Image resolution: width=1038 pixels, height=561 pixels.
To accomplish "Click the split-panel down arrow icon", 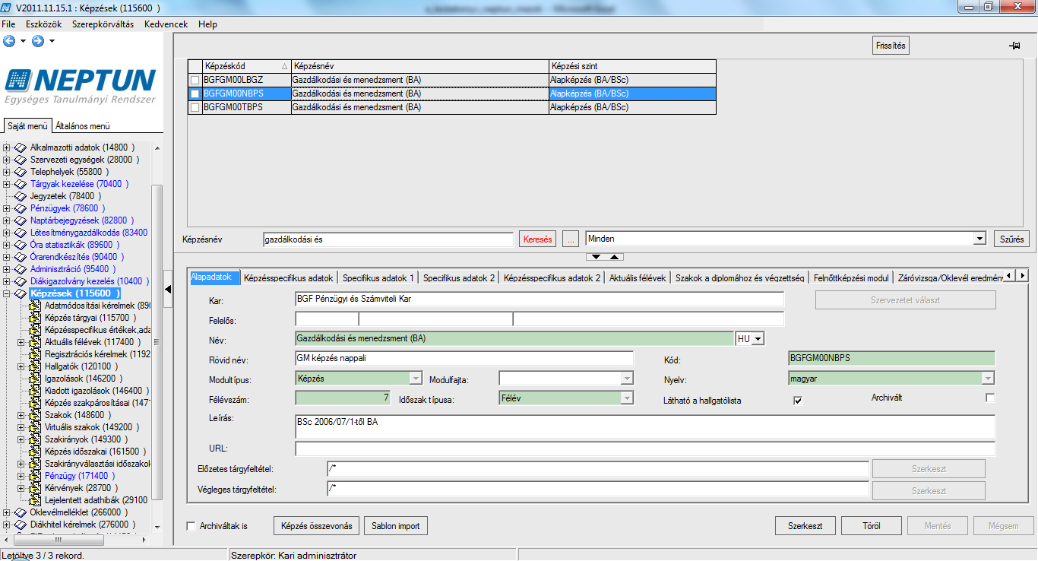I will click(598, 257).
